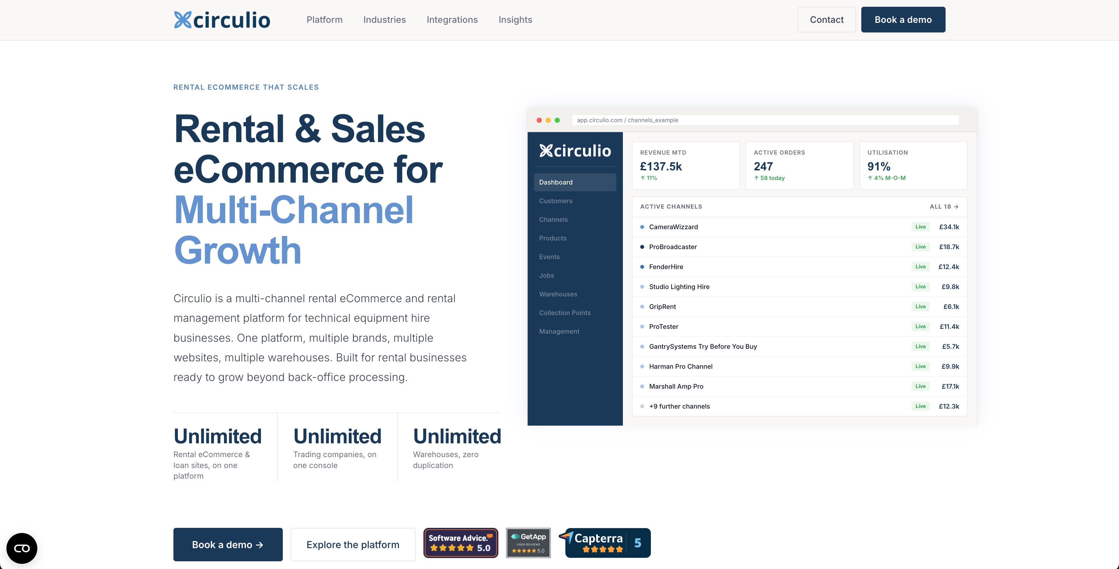
Task: Click the FenderHire channel name
Action: (x=666, y=267)
